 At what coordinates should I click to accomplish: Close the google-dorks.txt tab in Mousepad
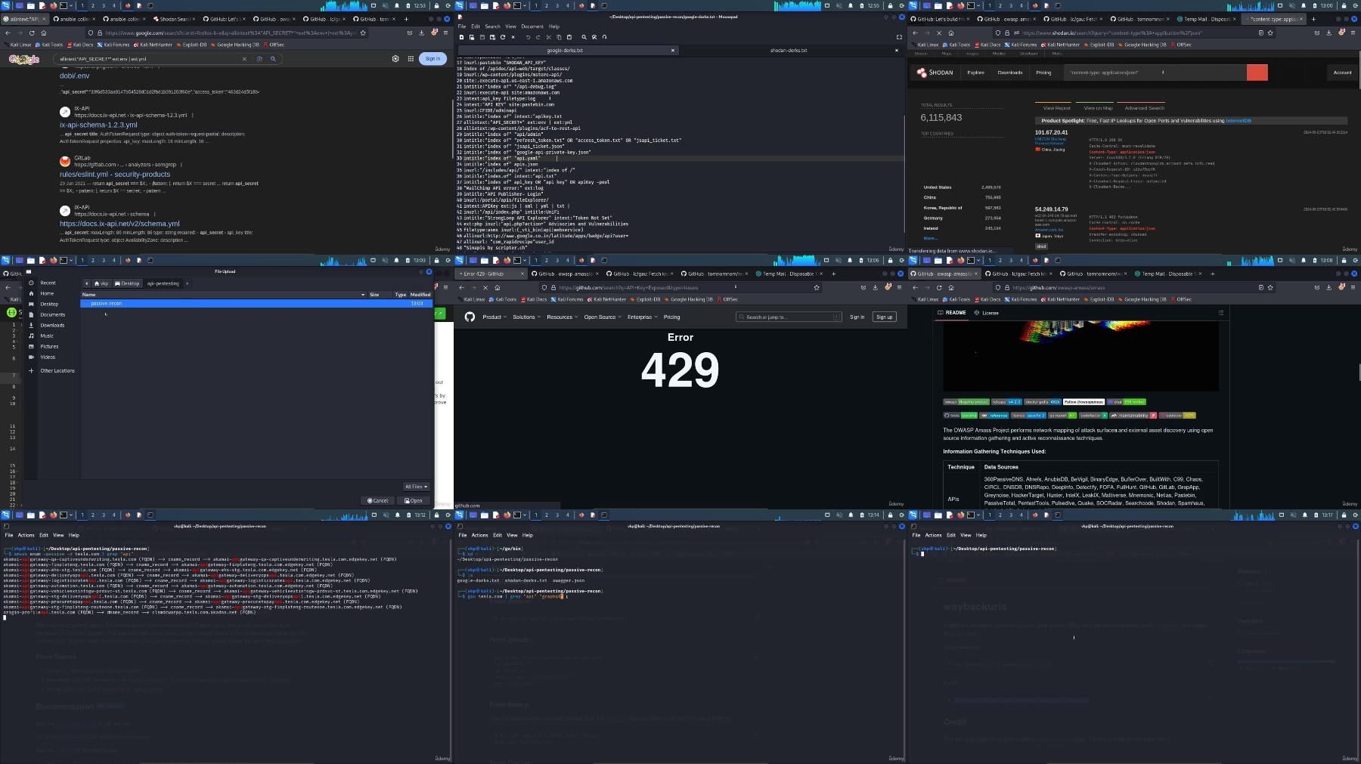[672, 51]
